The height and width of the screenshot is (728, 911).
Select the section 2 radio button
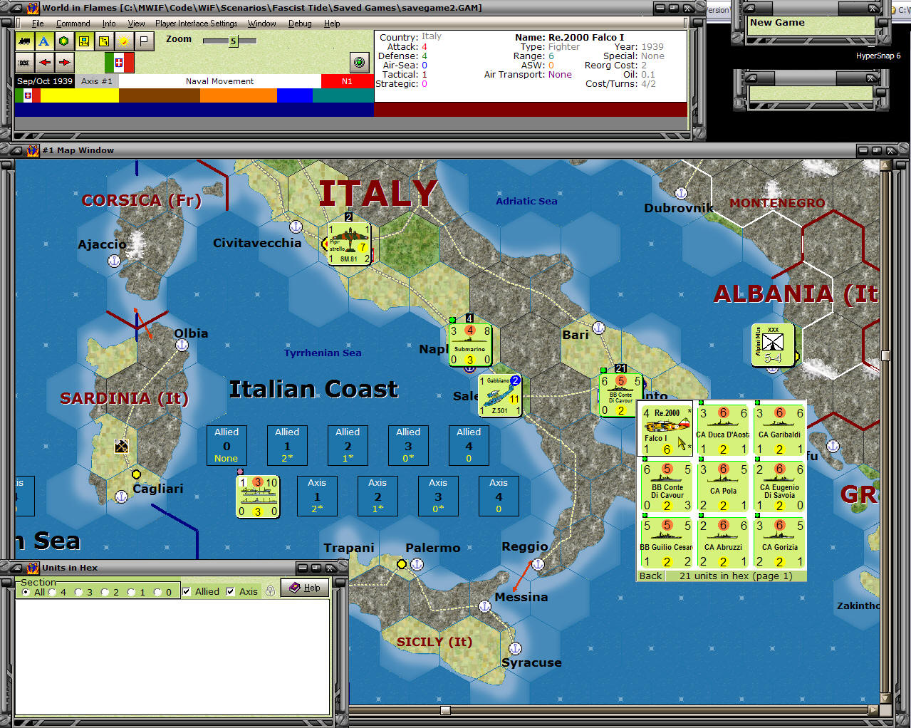point(105,592)
